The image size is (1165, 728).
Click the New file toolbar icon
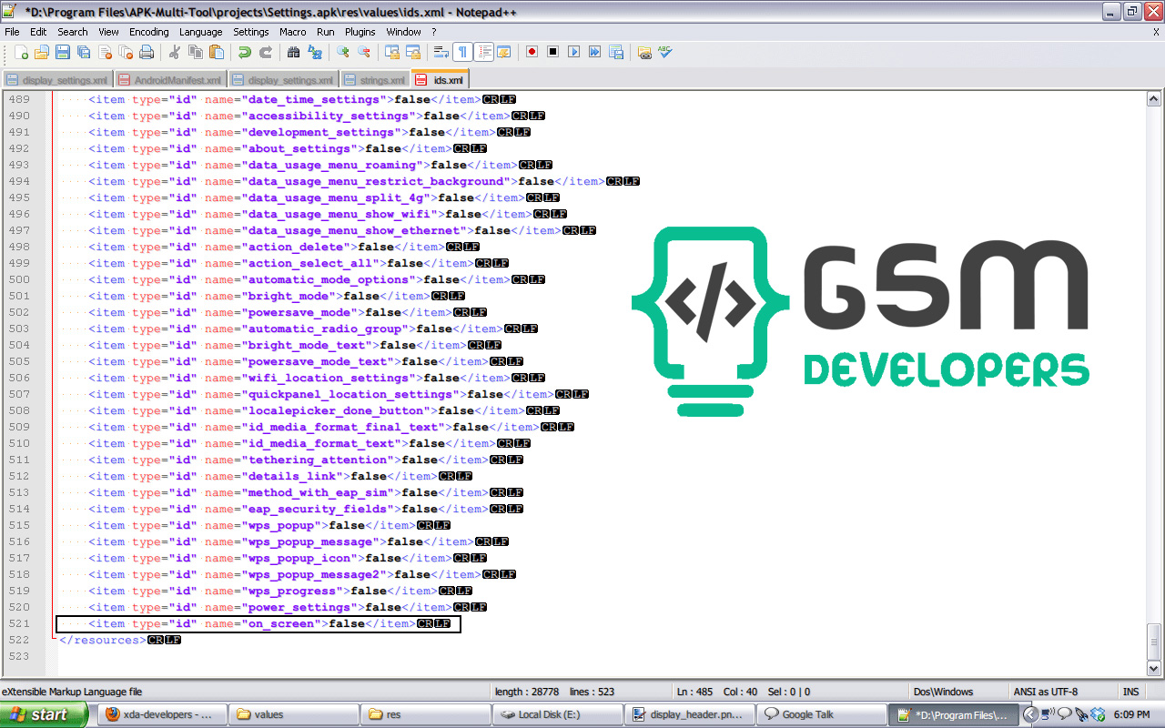[x=22, y=53]
